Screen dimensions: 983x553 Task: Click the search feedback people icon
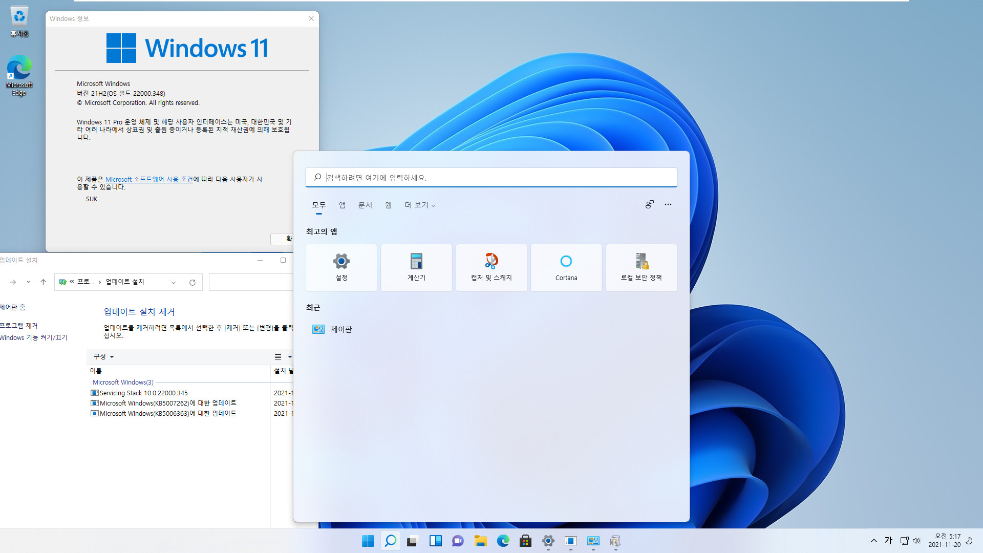pos(649,204)
